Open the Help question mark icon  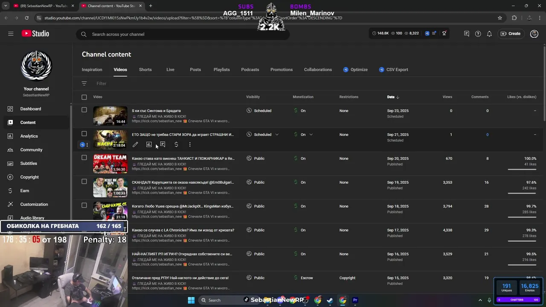478,34
